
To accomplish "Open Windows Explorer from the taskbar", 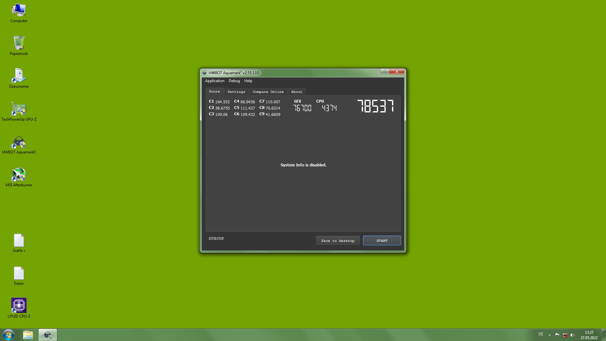I will [x=28, y=335].
